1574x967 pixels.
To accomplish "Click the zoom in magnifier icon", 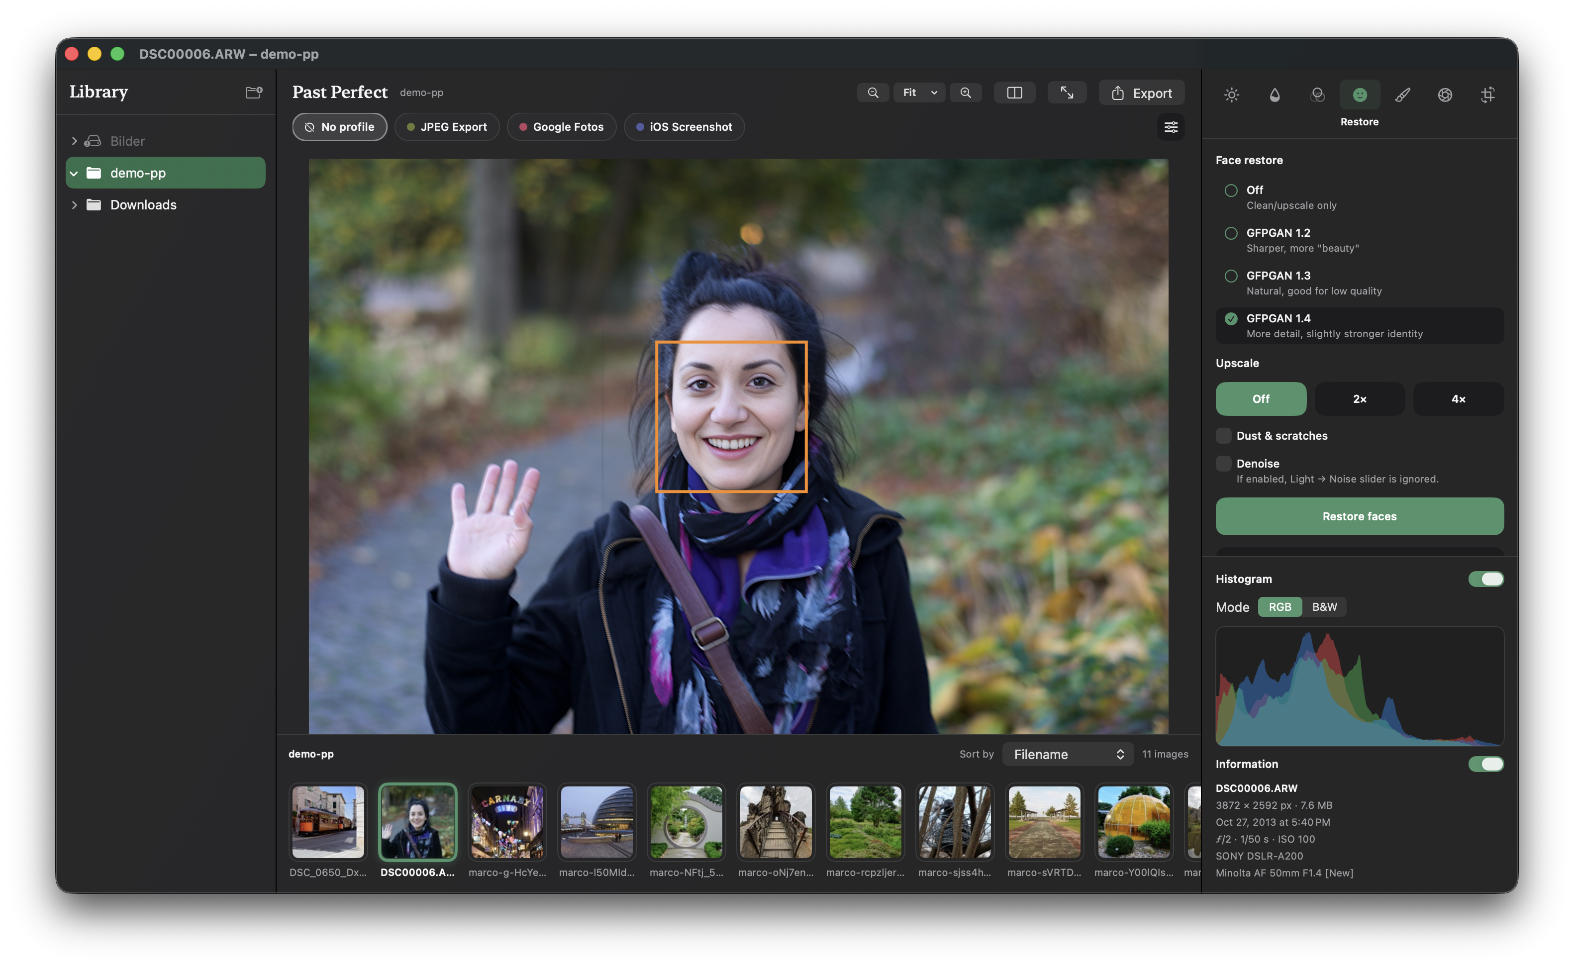I will [965, 93].
